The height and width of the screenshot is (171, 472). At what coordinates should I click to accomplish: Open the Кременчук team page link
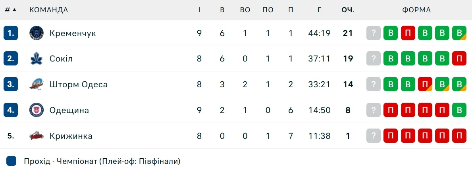pos(73,33)
